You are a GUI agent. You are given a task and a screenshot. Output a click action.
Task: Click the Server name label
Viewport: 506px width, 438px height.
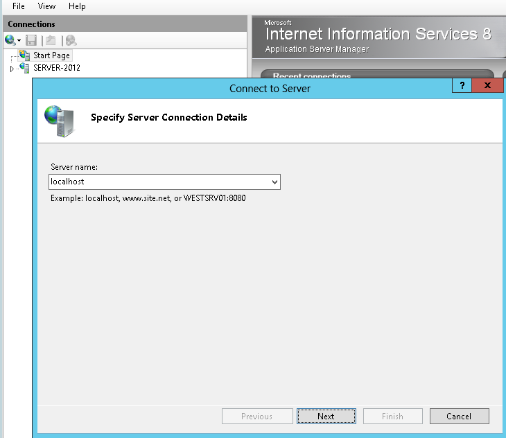tap(74, 167)
